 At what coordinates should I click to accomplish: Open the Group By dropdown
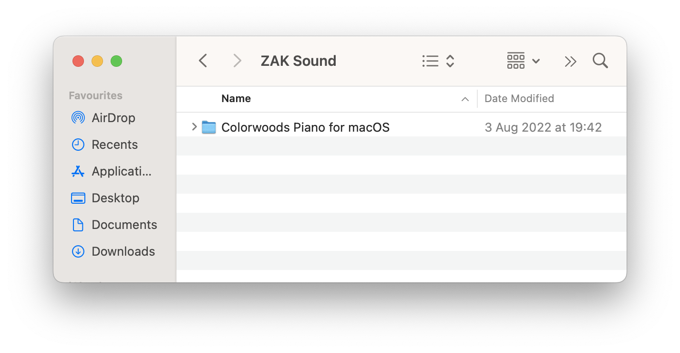pyautogui.click(x=523, y=61)
